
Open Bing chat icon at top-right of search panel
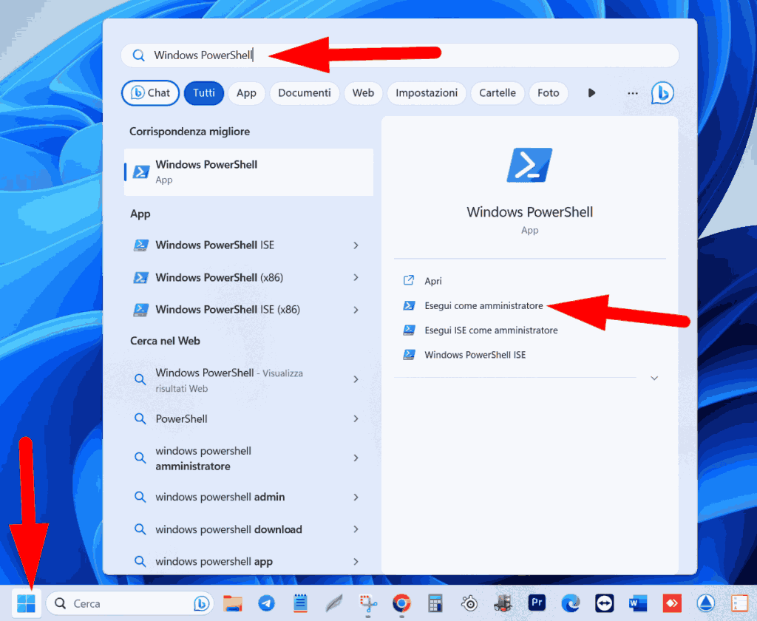click(x=662, y=92)
